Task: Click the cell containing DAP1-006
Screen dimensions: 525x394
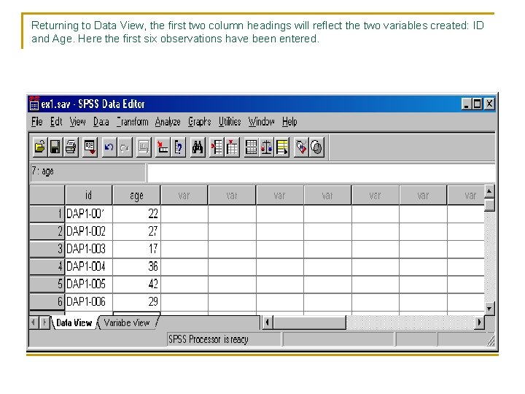Action: pyautogui.click(x=89, y=301)
